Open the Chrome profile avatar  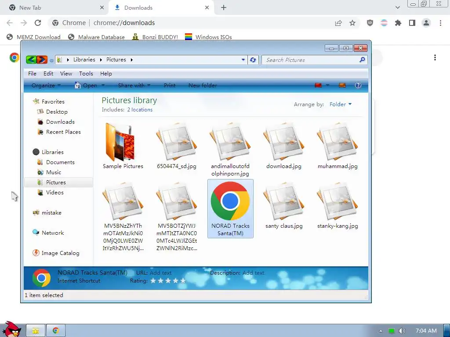(x=426, y=23)
